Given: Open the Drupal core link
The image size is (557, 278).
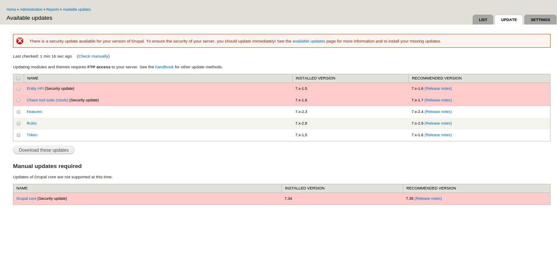Looking at the screenshot, I should pyautogui.click(x=26, y=199).
